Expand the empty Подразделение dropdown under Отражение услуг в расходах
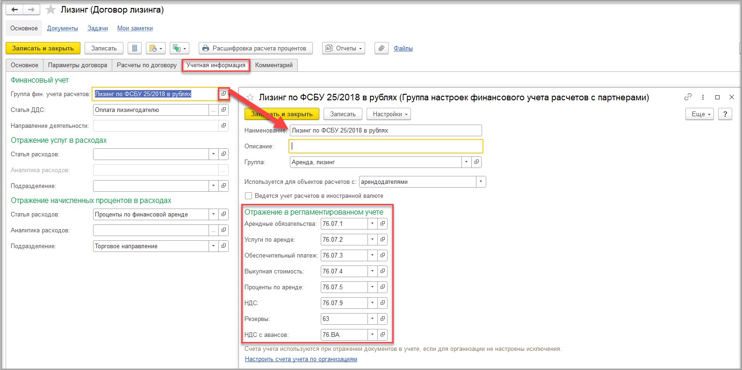This screenshot has width=742, height=370. coord(213,186)
